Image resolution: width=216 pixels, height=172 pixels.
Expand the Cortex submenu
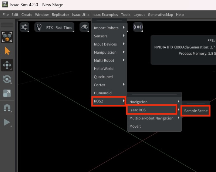(109, 85)
